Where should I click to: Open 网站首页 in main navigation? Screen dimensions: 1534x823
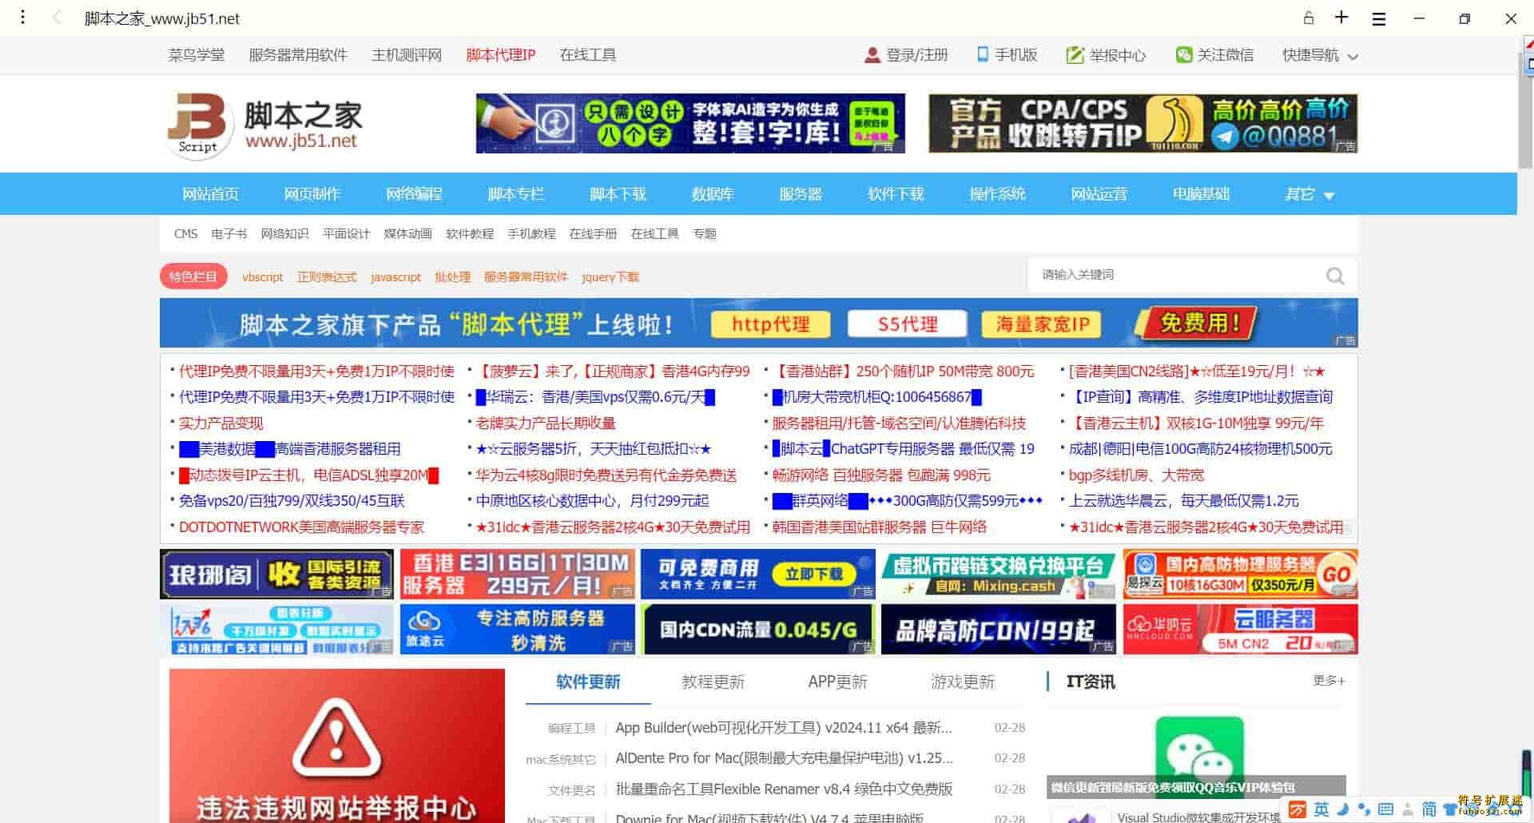click(210, 194)
